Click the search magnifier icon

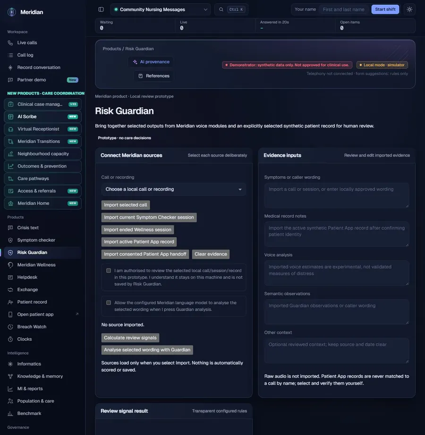(221, 9)
